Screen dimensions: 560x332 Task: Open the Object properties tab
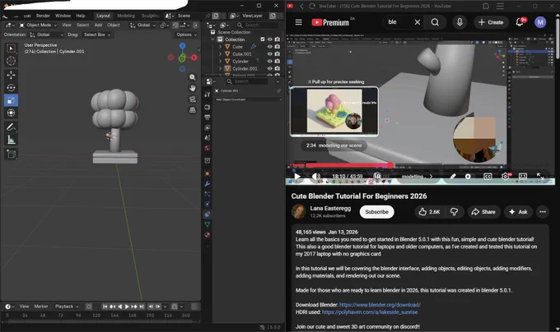click(208, 174)
